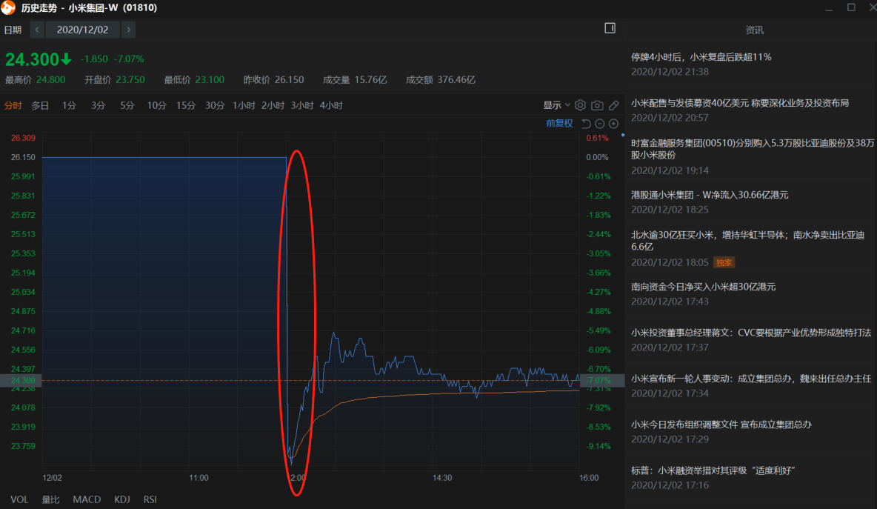Open news '南向资金今日净买入小米超30亿港元'
The image size is (877, 509).
(703, 287)
